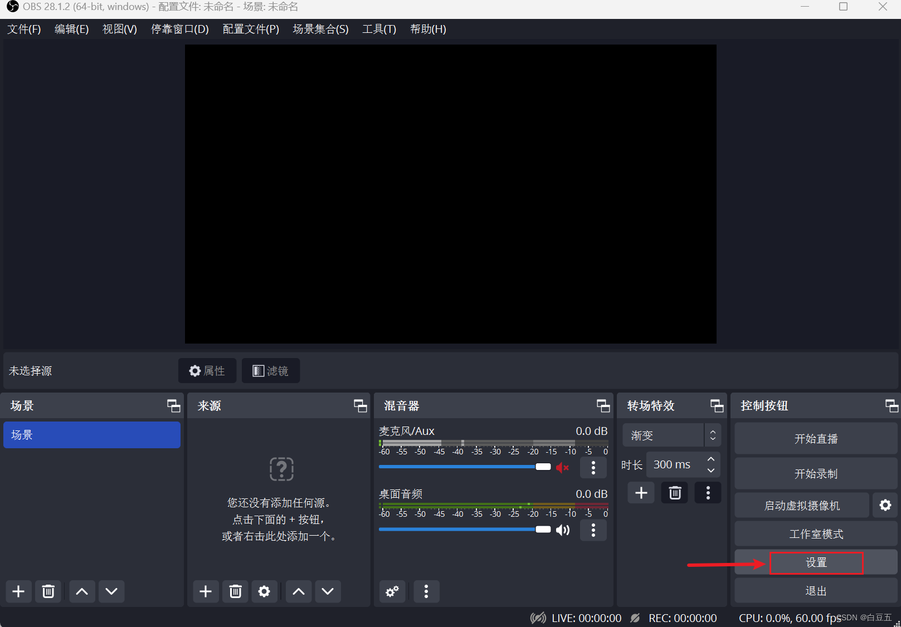Undock the 场景 panel
Screen dimensions: 901x627
[x=174, y=406]
